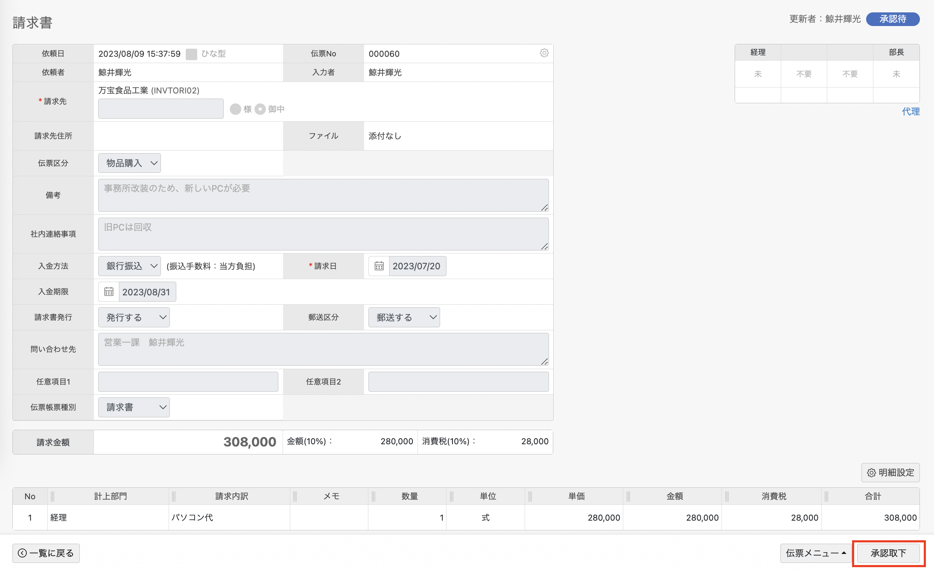The image size is (934, 571).
Task: Open the calendar icon for 請求日
Action: 379,266
